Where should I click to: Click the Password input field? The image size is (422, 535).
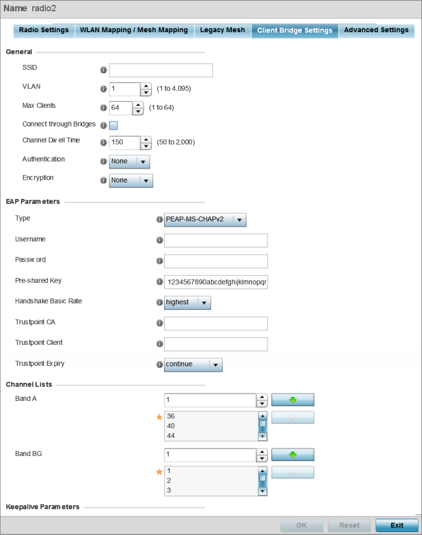click(x=216, y=262)
